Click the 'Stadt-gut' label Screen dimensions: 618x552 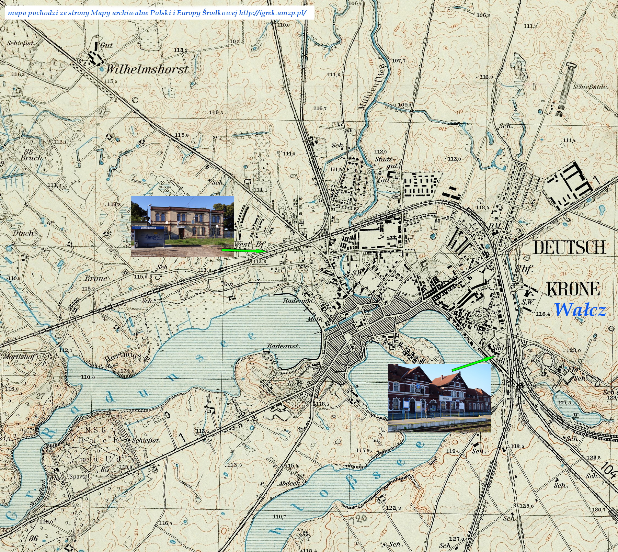point(386,162)
